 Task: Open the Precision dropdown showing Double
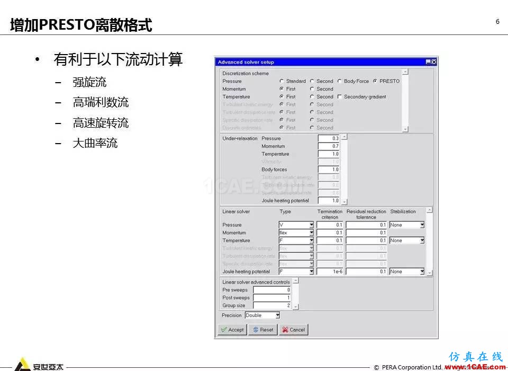(277, 315)
